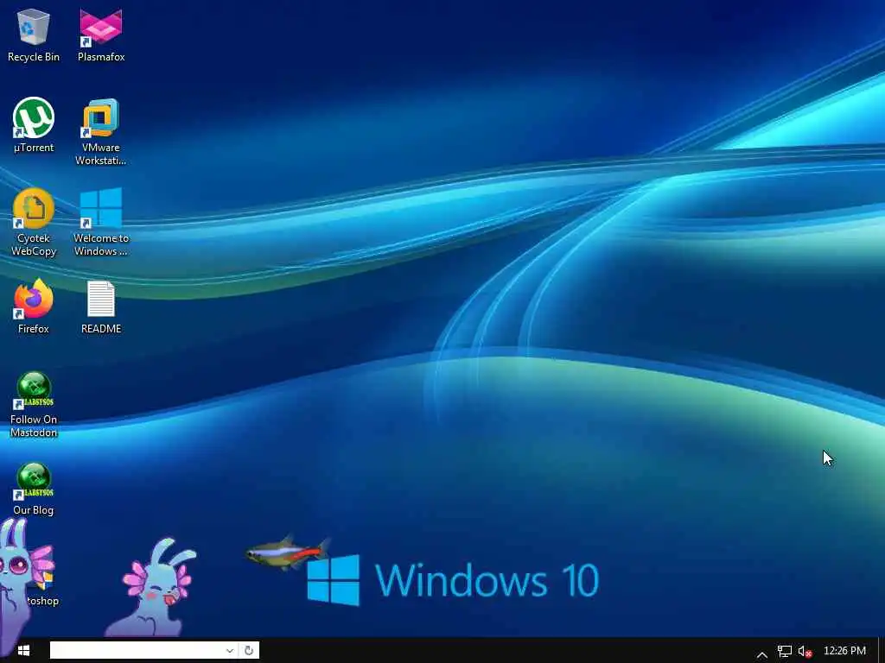Open the network status tray icon
The height and width of the screenshot is (663, 885).
tap(785, 651)
